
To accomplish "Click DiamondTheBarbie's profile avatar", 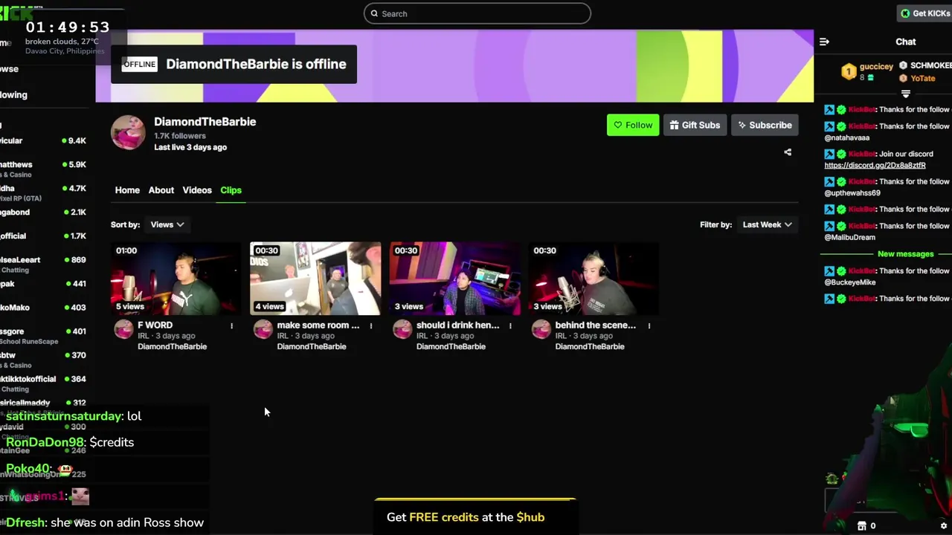I will (x=128, y=133).
